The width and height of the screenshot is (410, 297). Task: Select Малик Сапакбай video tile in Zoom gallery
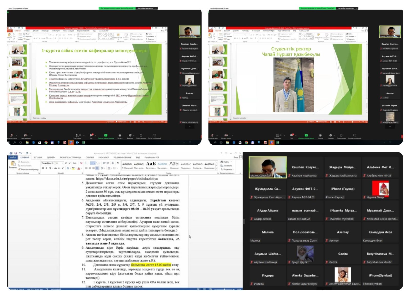pyautogui.click(x=268, y=167)
